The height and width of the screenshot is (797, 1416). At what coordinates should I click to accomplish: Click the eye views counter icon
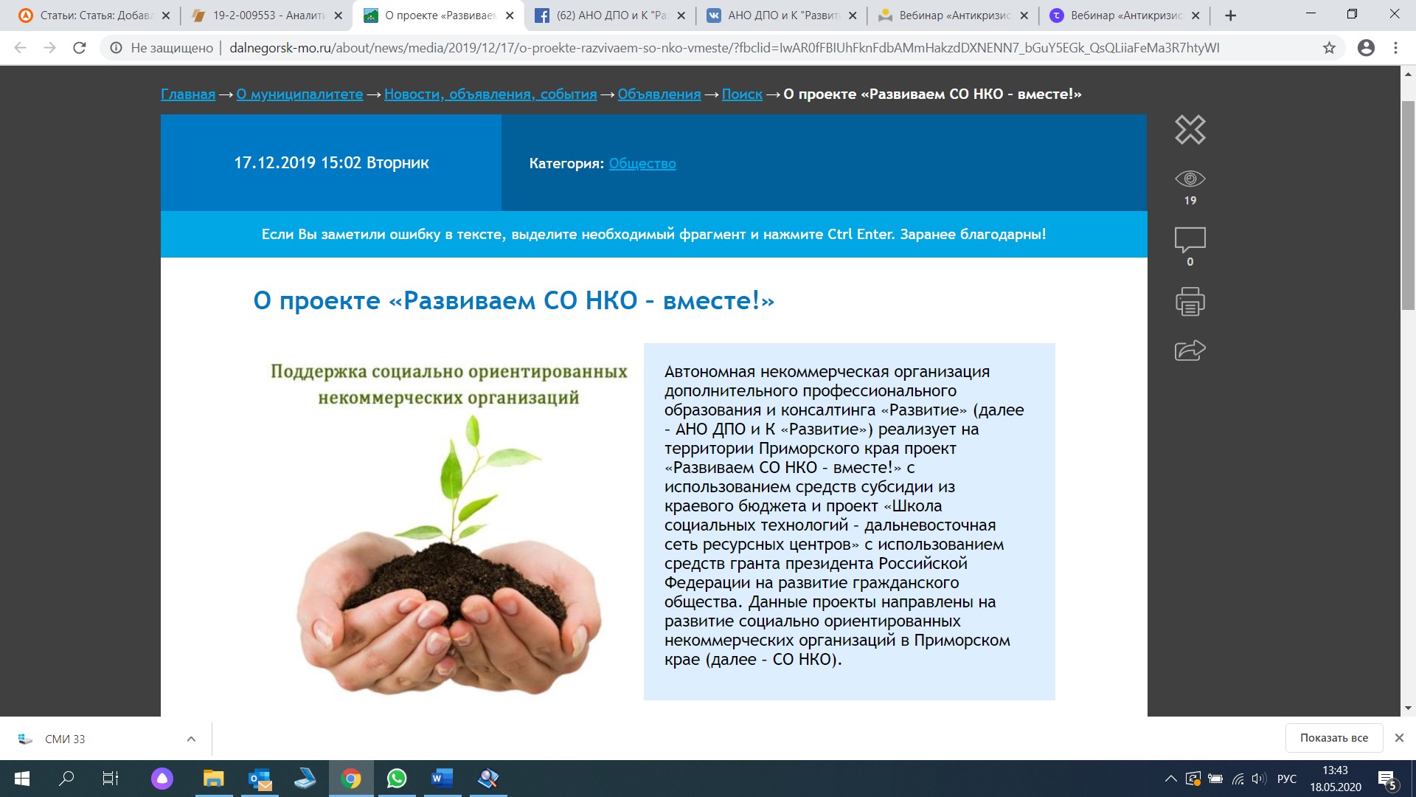[x=1190, y=179]
